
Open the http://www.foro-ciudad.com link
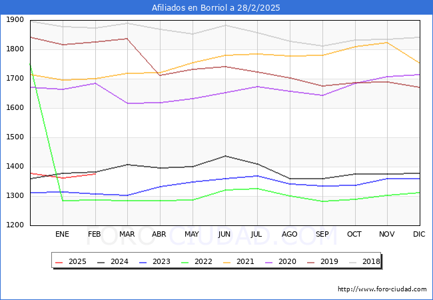[382, 289]
